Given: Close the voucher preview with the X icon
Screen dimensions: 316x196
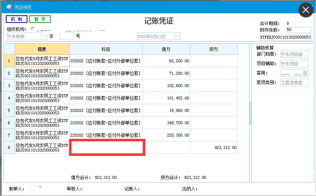Looking at the screenshot, I should [x=306, y=10].
